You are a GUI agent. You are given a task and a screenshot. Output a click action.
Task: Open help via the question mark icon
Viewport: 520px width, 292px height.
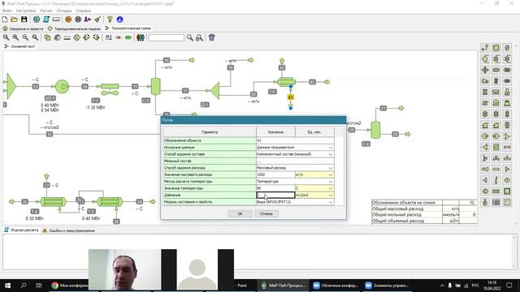point(110,19)
